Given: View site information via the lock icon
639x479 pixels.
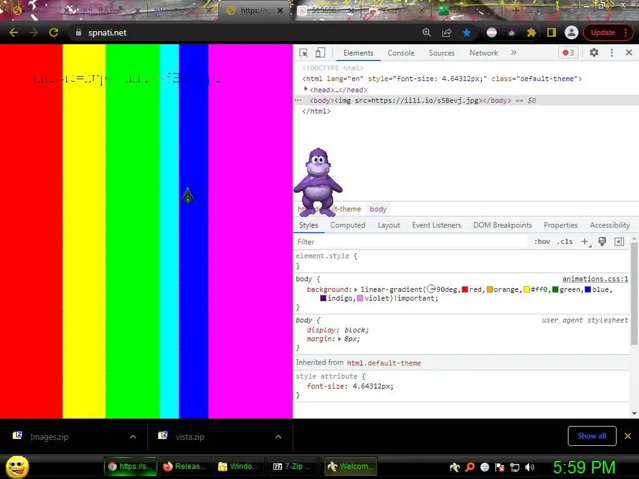Looking at the screenshot, I should pyautogui.click(x=79, y=32).
